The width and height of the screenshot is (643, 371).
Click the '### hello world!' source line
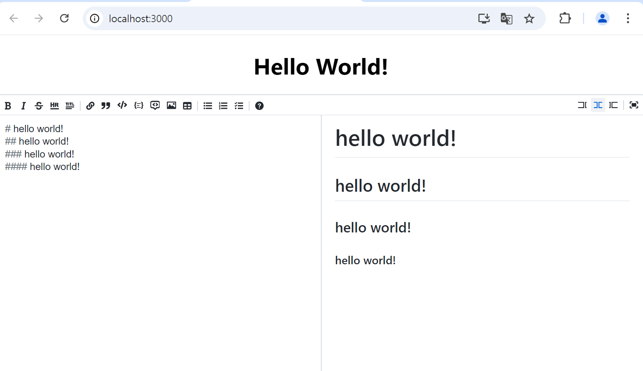pos(40,154)
